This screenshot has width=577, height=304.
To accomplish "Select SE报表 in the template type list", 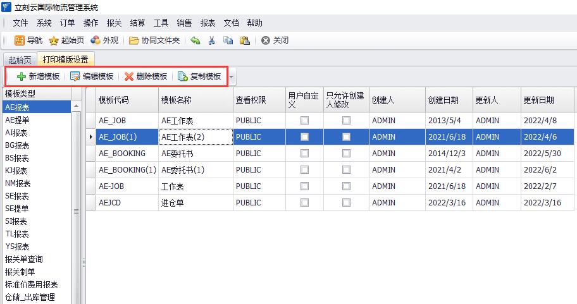I will pos(16,196).
